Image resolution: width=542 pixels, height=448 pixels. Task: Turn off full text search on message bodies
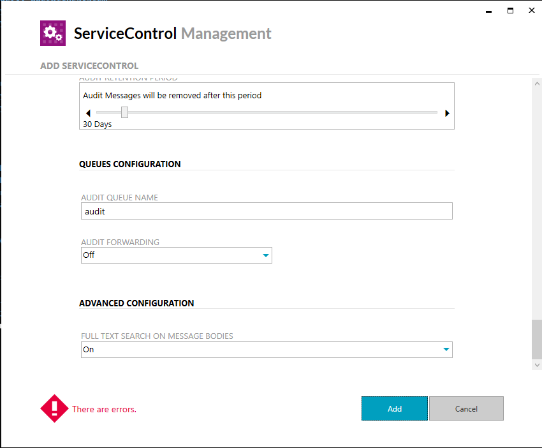point(446,349)
